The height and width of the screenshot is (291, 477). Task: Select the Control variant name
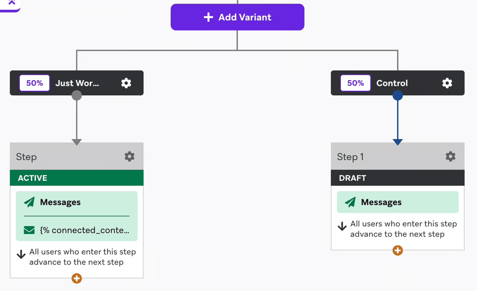(392, 83)
